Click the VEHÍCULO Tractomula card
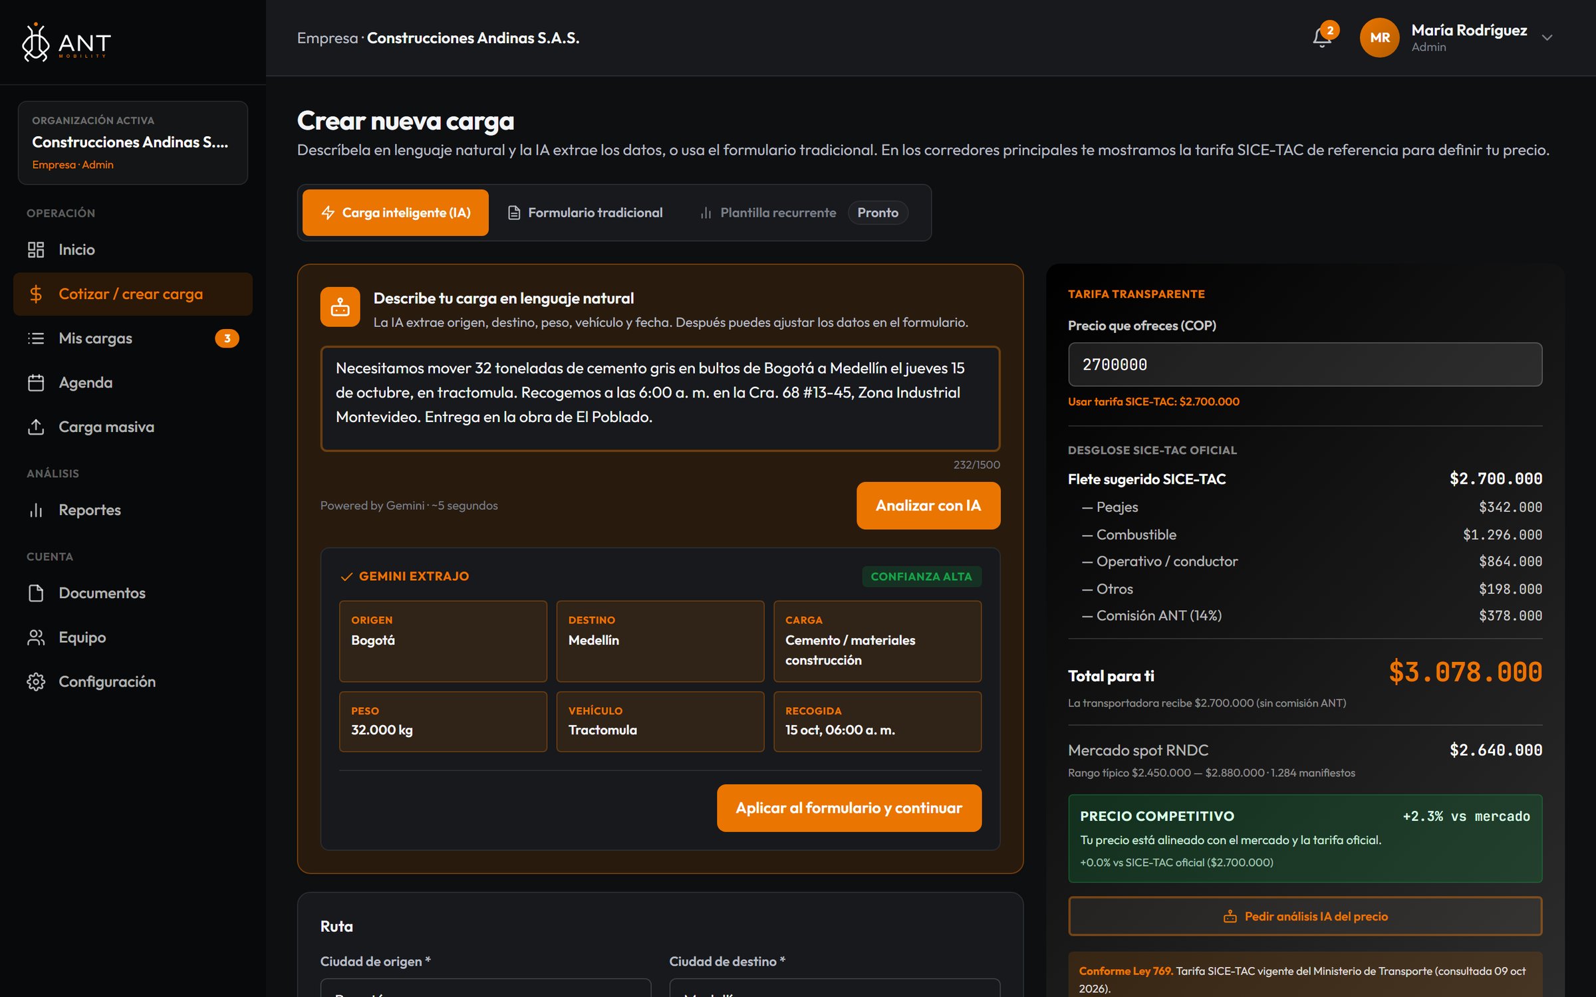The height and width of the screenshot is (997, 1596). pyautogui.click(x=660, y=722)
